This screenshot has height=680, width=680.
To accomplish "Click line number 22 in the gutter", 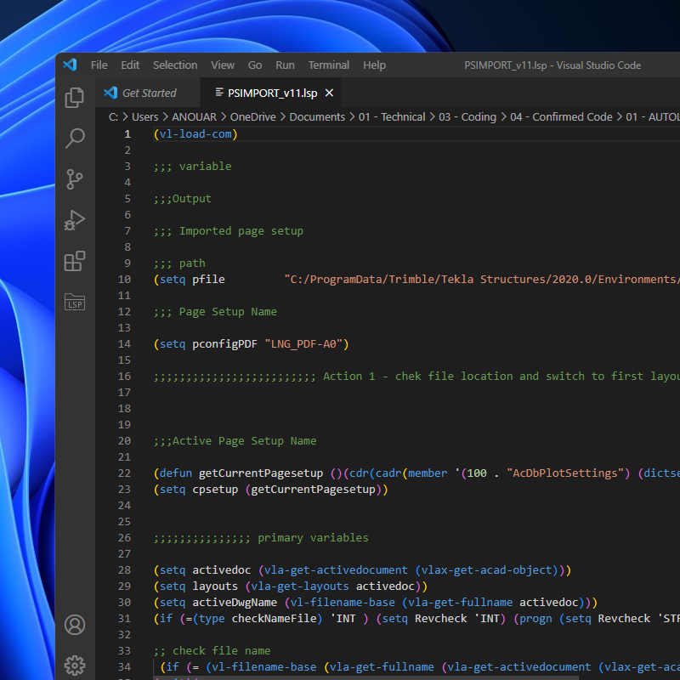I will click(x=124, y=473).
